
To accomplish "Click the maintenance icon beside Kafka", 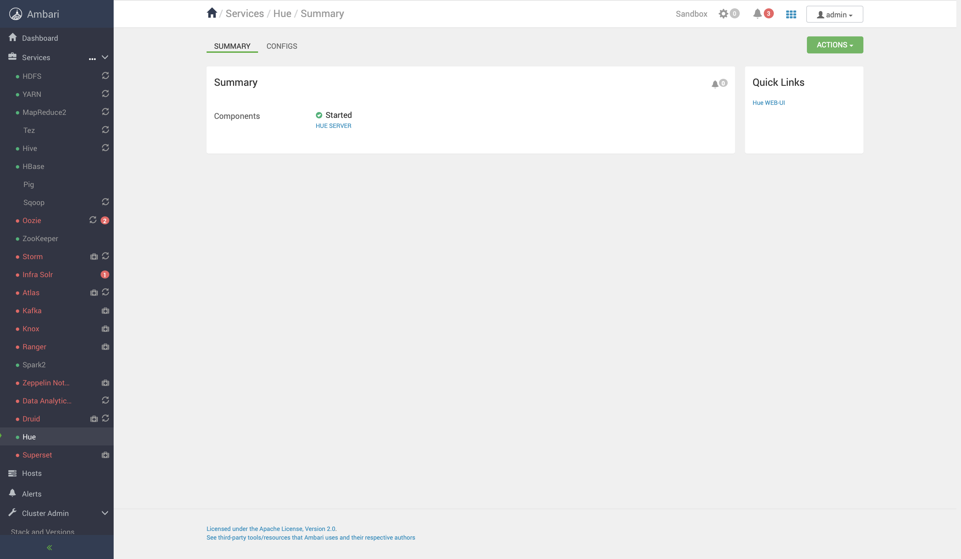I will click(x=105, y=310).
